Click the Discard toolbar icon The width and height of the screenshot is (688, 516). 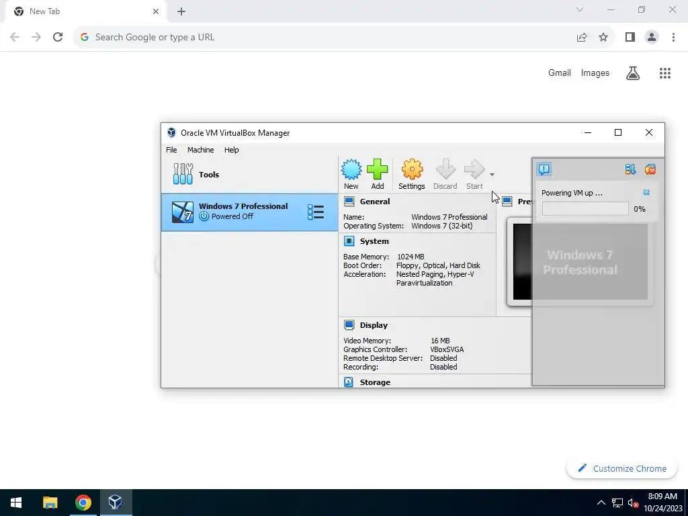coord(445,174)
